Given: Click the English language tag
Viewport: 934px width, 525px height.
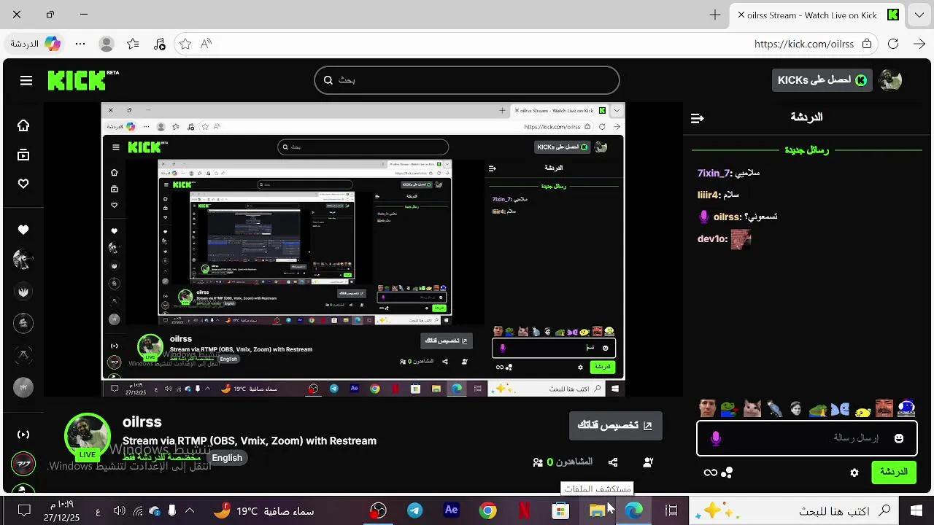Looking at the screenshot, I should point(227,458).
